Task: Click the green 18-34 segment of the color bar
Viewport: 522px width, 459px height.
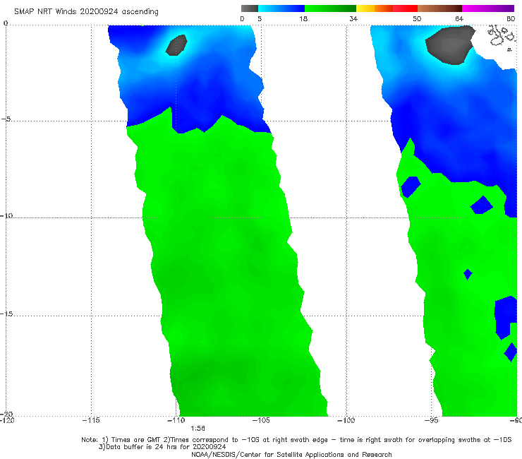Action: coord(331,8)
